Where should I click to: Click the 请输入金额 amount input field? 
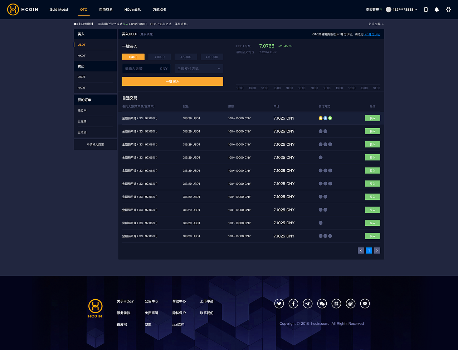[146, 69]
